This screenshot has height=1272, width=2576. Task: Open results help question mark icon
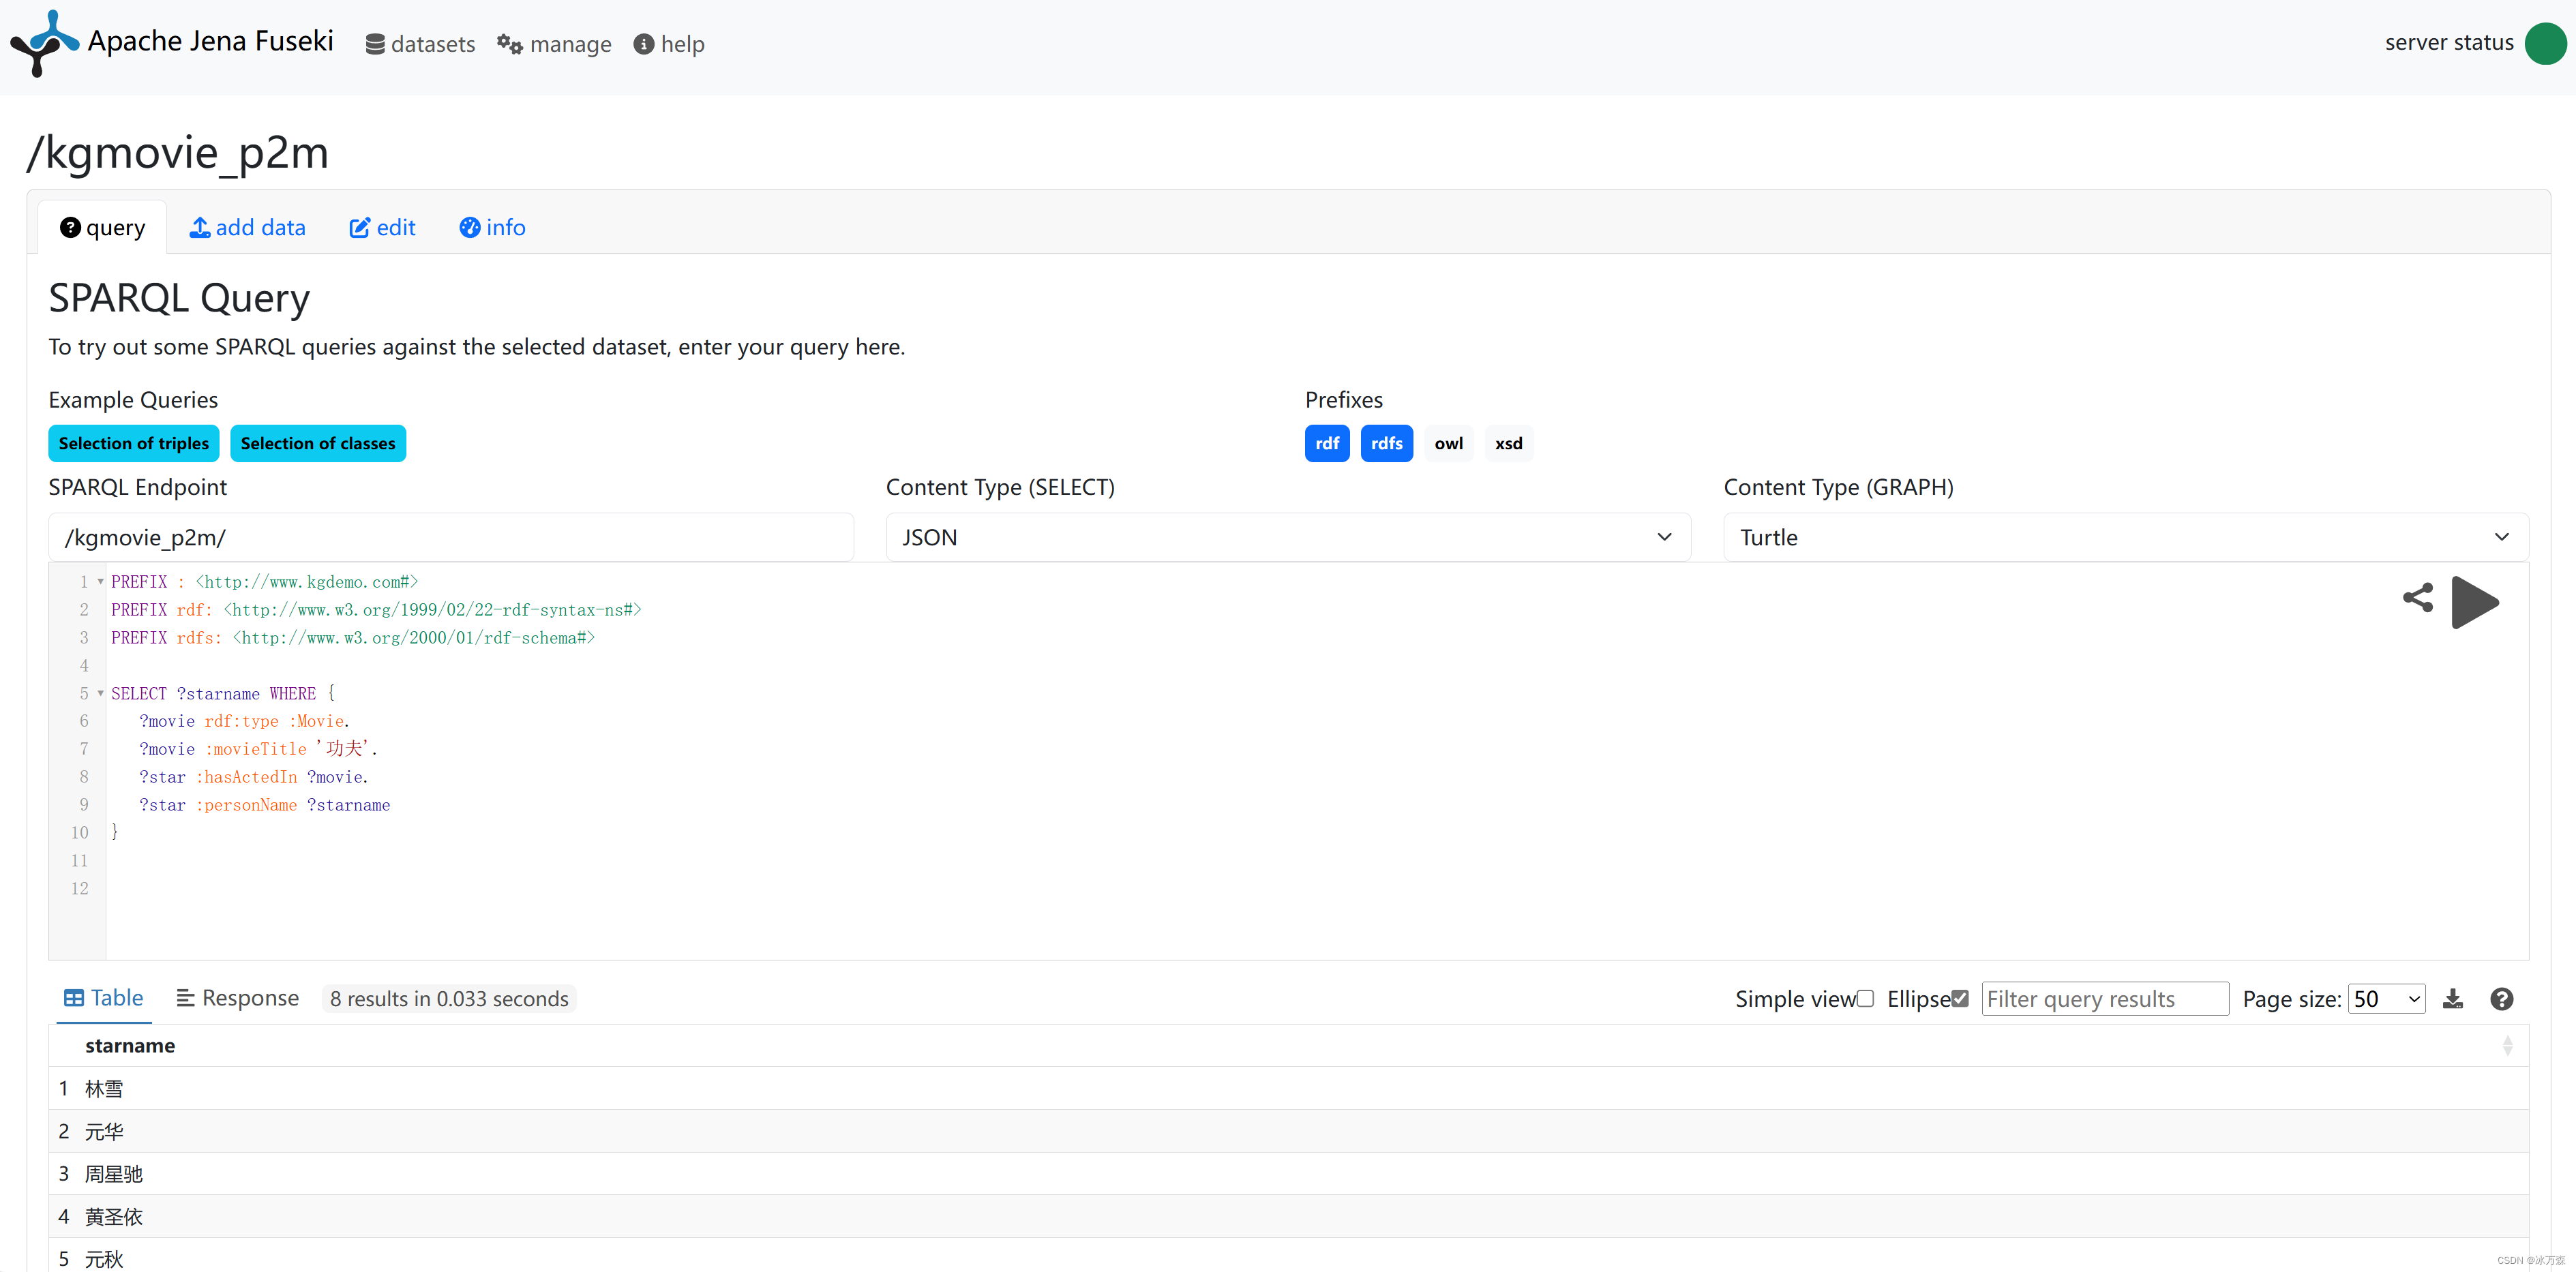point(2501,999)
